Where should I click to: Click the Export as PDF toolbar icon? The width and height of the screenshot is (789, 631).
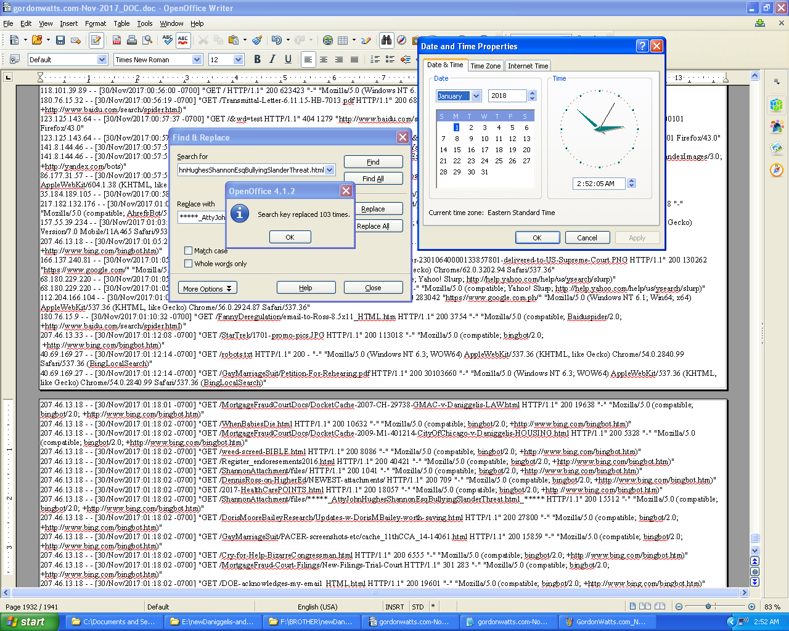point(117,40)
